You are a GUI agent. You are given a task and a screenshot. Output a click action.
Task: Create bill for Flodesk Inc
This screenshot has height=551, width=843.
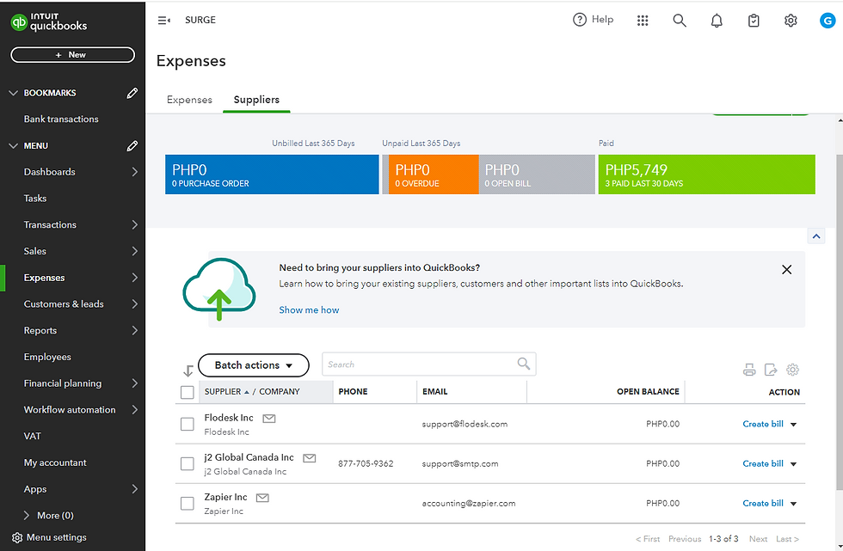[x=762, y=425]
